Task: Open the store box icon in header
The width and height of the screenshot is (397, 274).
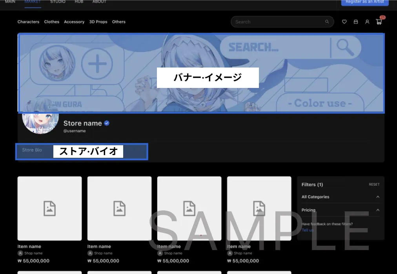Action: pyautogui.click(x=356, y=22)
